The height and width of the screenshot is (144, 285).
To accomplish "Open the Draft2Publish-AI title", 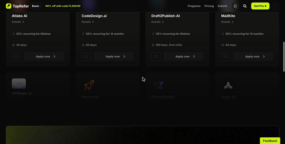I will (166, 16).
